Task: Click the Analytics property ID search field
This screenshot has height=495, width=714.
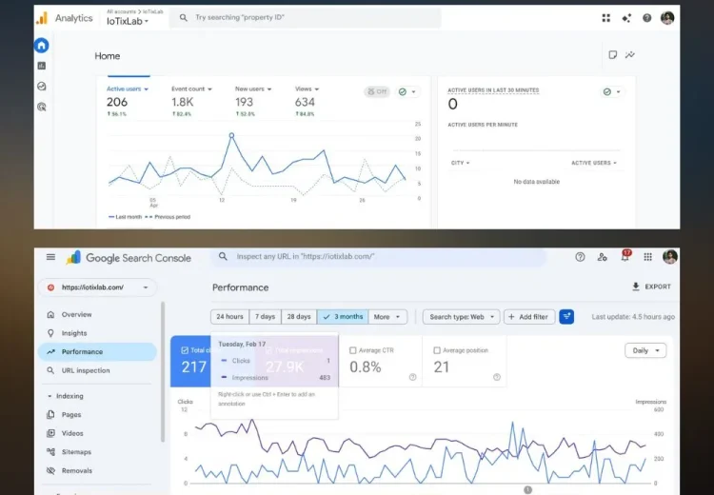Action: [305, 18]
